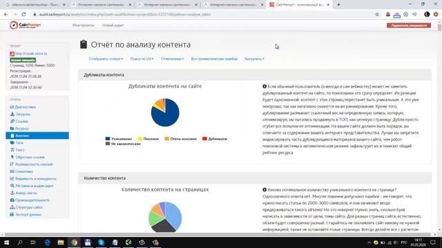
Task: Reload the current page
Action: click(x=23, y=14)
